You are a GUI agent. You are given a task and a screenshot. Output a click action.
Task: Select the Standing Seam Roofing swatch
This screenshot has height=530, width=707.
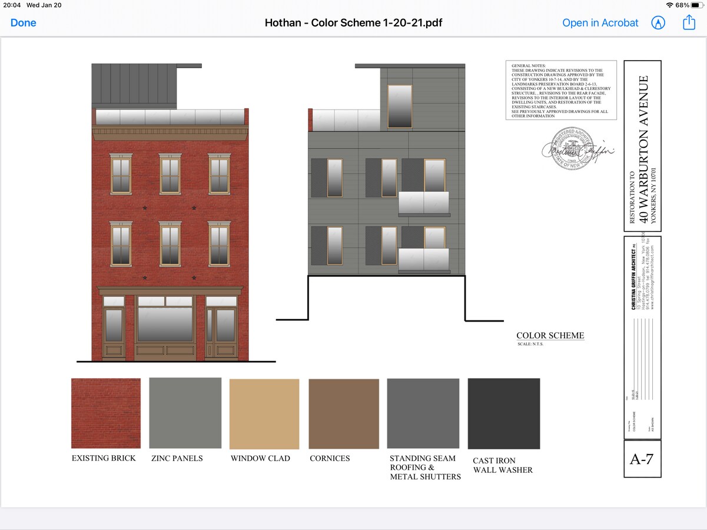[423, 414]
